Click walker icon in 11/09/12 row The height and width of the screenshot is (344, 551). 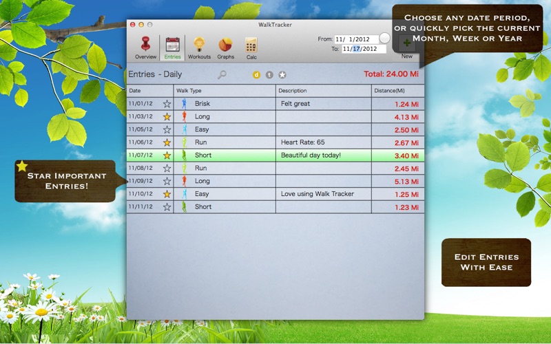point(184,181)
